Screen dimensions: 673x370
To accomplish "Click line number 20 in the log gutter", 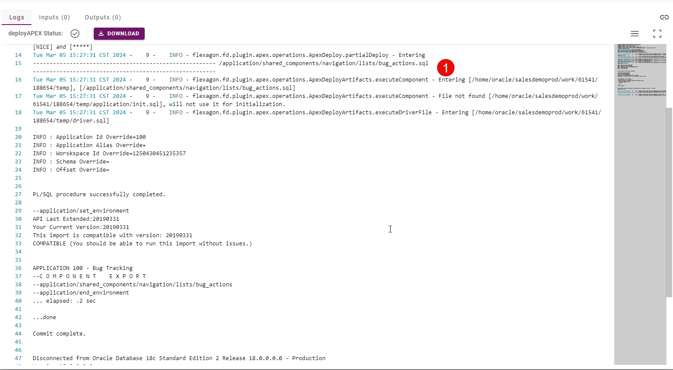I will 18,137.
